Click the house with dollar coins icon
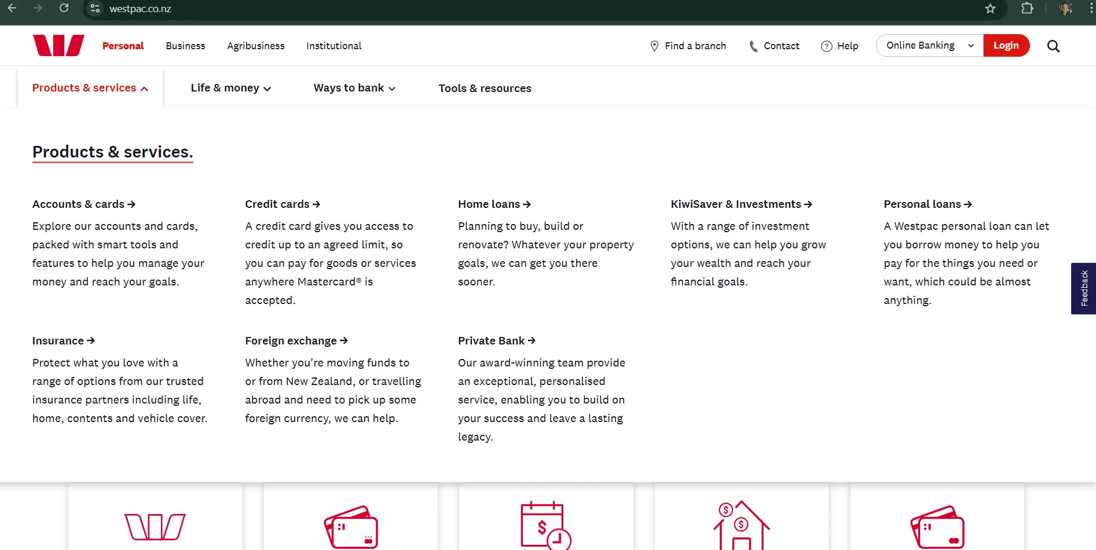1096x550 pixels. coord(741,525)
